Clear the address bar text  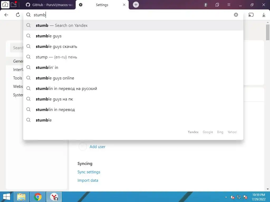[x=236, y=15]
